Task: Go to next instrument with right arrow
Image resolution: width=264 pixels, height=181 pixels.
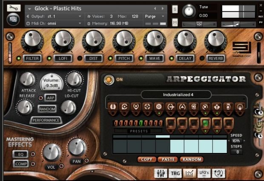Action: click(163, 8)
